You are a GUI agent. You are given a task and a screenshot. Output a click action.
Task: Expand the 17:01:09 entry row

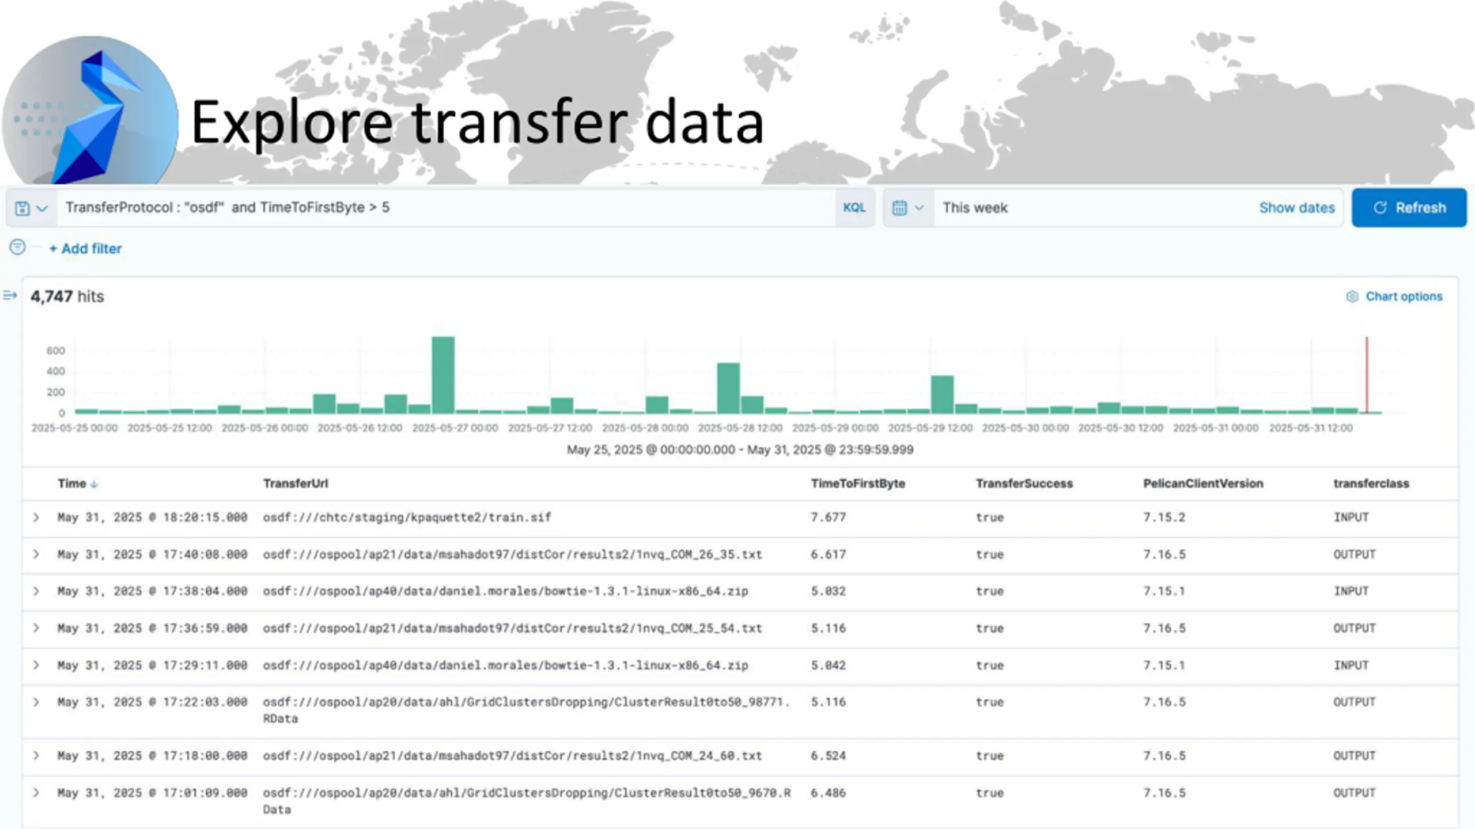(x=36, y=793)
